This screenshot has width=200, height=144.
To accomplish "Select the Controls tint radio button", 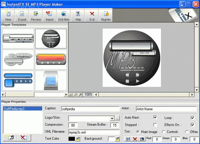I will [163, 132].
